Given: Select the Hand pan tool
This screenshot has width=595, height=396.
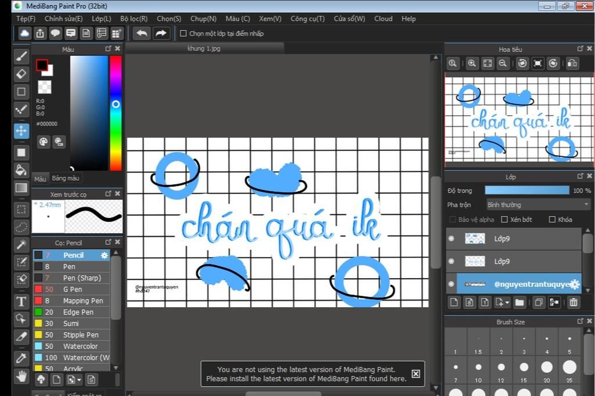Looking at the screenshot, I should (21, 376).
